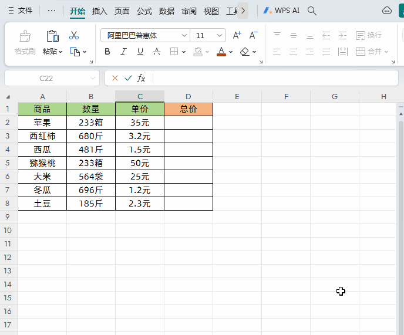Align text to top
Image resolution: width=404 pixels, height=335 pixels.
pyautogui.click(x=277, y=35)
